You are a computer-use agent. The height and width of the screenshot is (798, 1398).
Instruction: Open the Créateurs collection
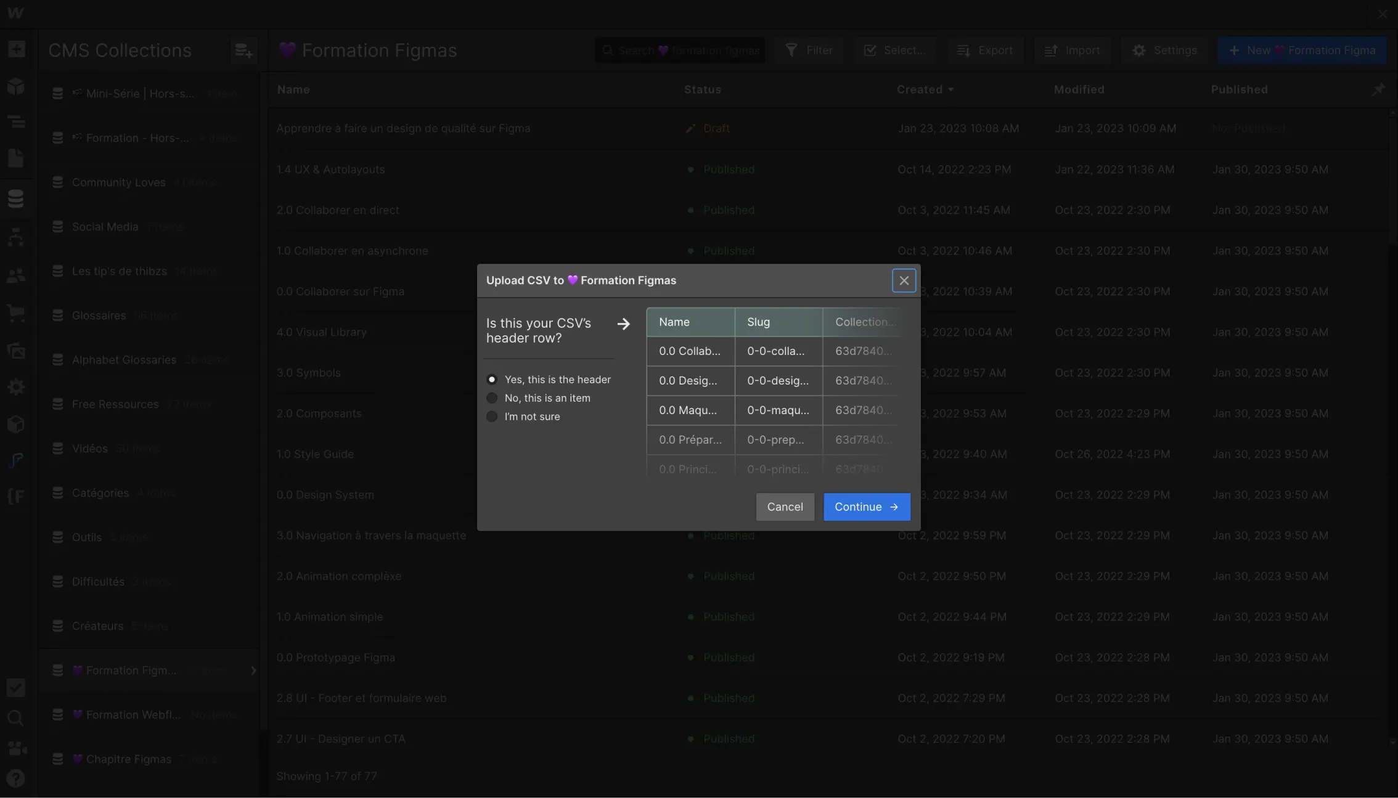[x=148, y=626]
